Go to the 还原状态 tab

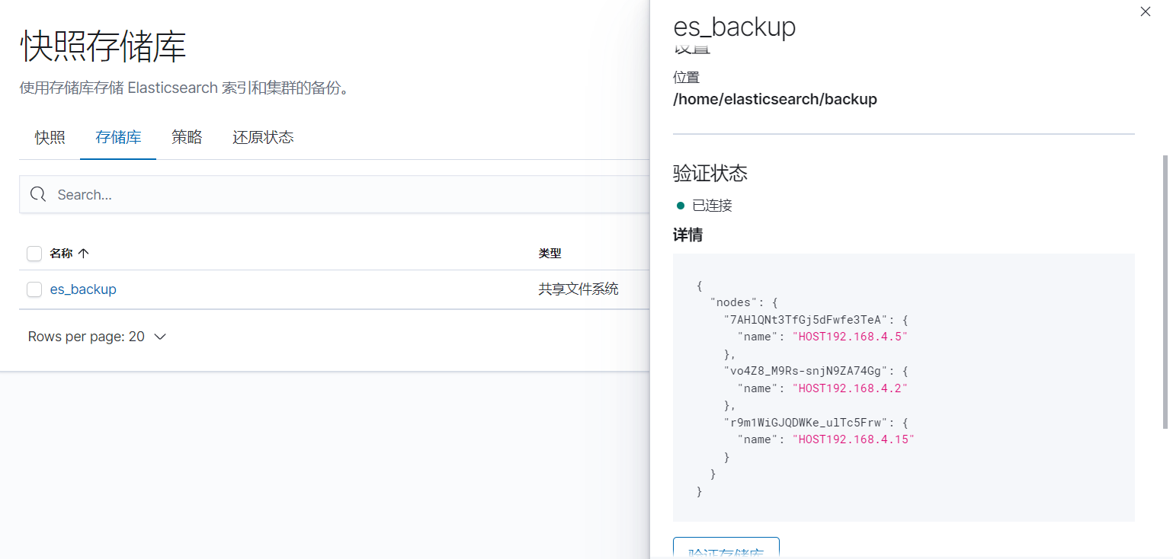pos(263,138)
